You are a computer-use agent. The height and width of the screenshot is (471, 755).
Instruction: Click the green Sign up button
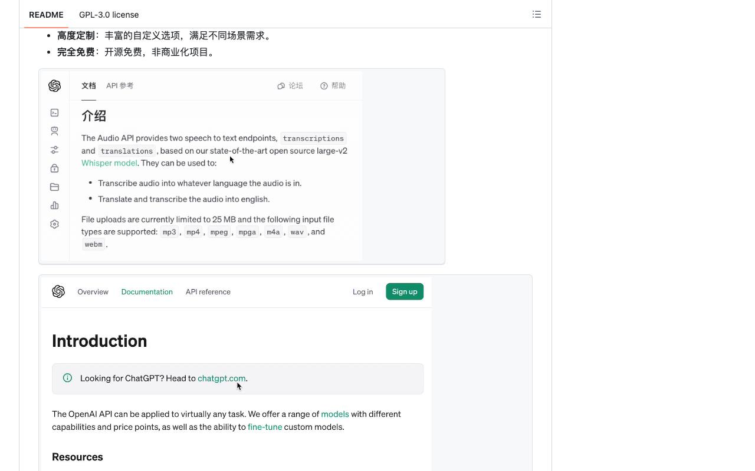pos(405,291)
